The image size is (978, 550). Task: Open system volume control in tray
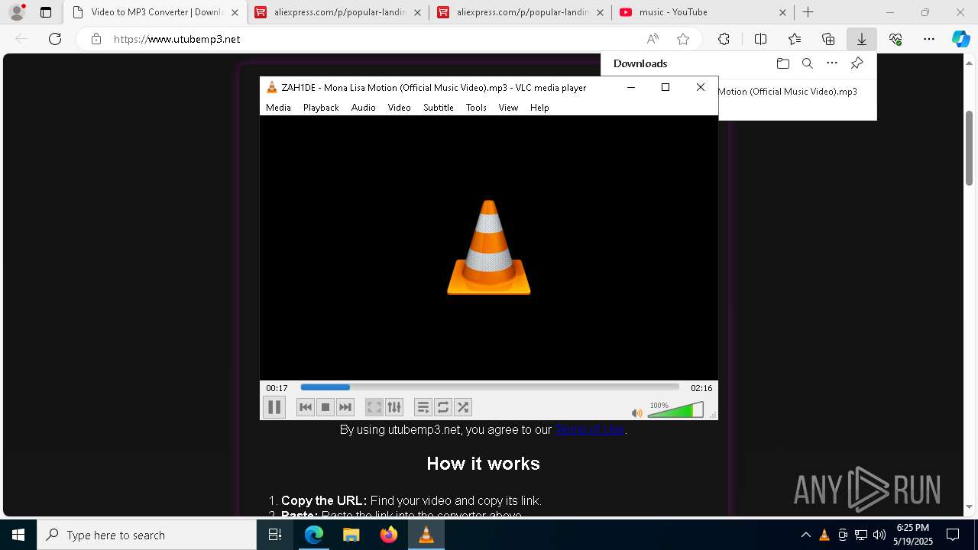pos(879,535)
